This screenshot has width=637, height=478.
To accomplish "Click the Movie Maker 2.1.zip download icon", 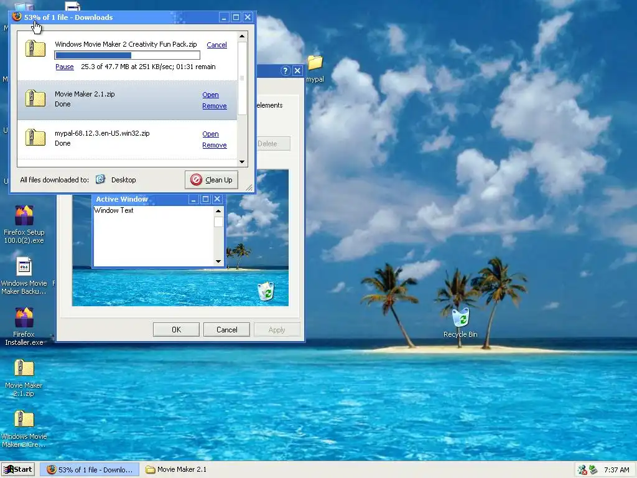I will (35, 98).
